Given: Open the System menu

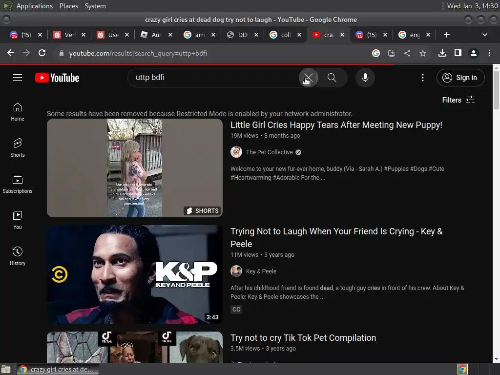Looking at the screenshot, I should click(x=95, y=6).
